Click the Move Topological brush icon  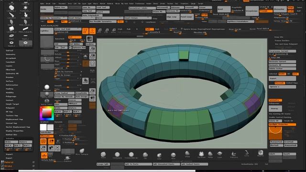(x=82, y=151)
